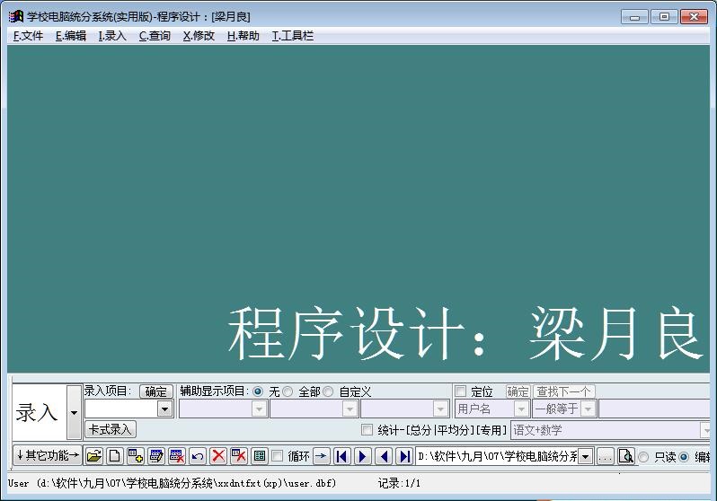
Task: Click the application icon in title bar
Action: click(x=15, y=16)
